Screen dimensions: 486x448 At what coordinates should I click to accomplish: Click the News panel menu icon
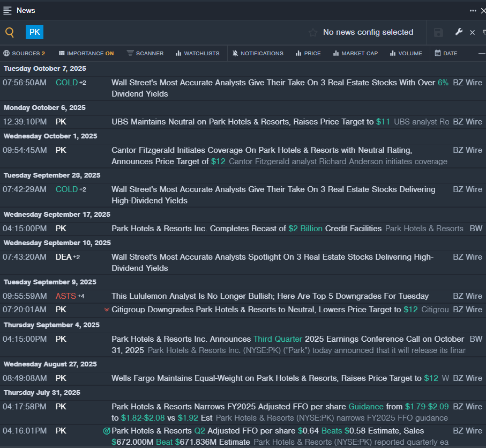click(8, 10)
